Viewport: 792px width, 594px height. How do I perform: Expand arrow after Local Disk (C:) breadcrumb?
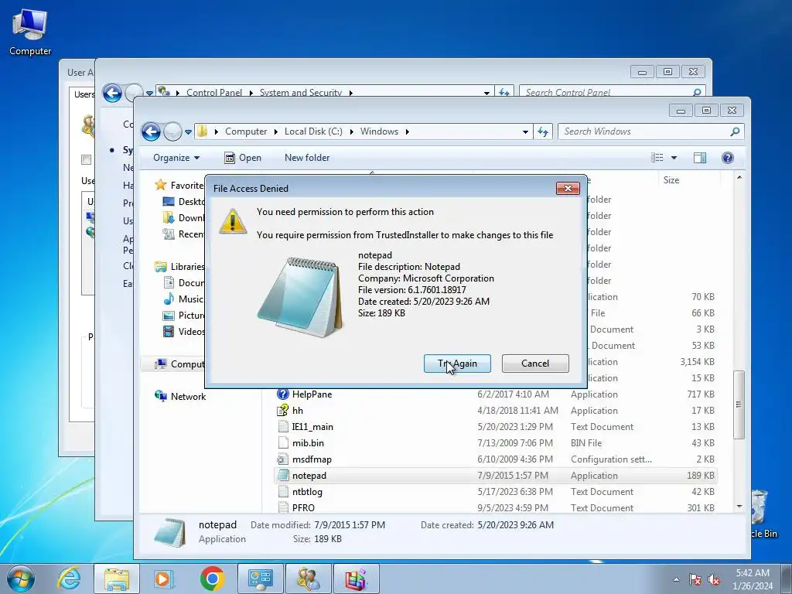pos(352,131)
